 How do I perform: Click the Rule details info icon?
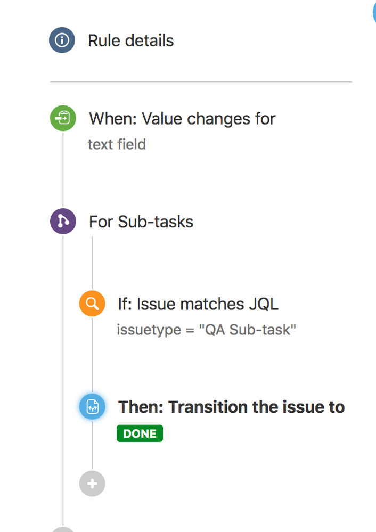click(62, 40)
